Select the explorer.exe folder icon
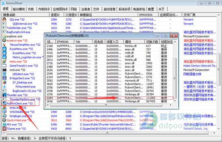The width and height of the screenshot is (222, 142). [x=4, y=36]
